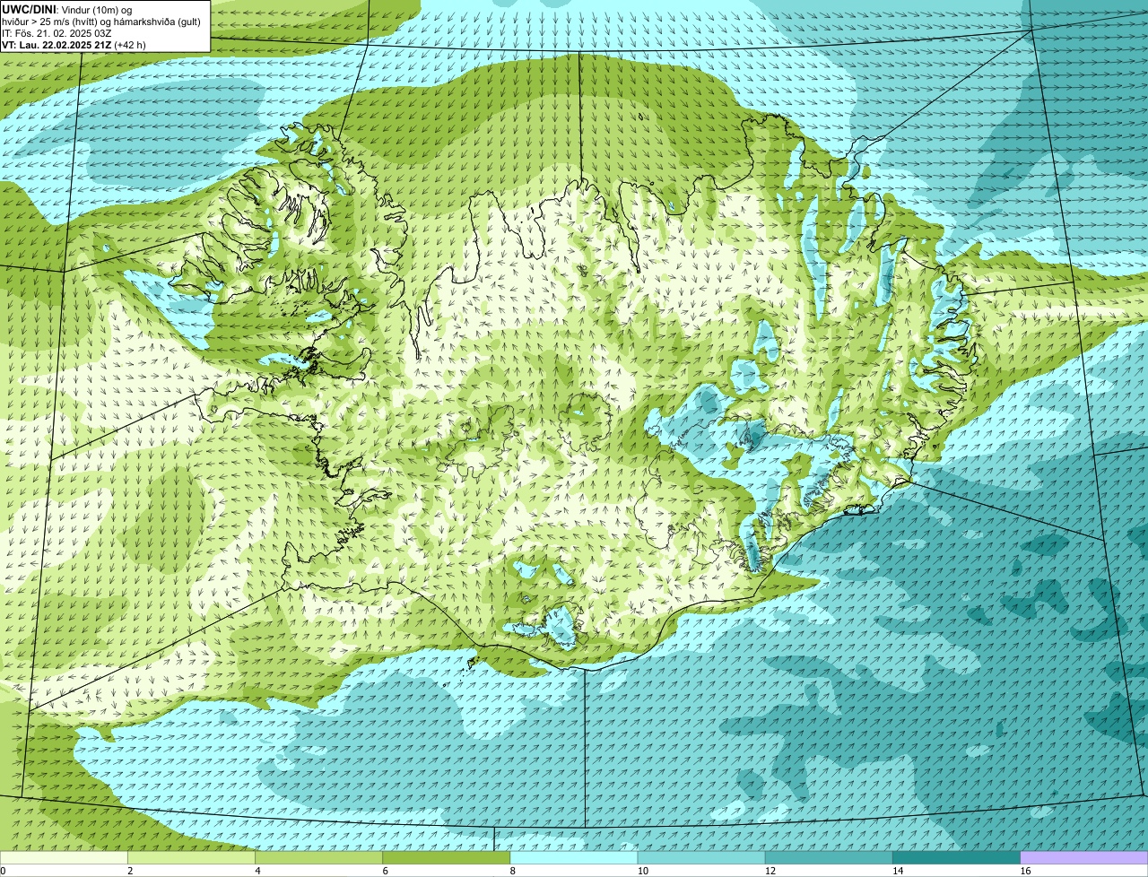Click the '16' label on the color scale
Viewport: 1148px width, 877px height.
pyautogui.click(x=1024, y=871)
